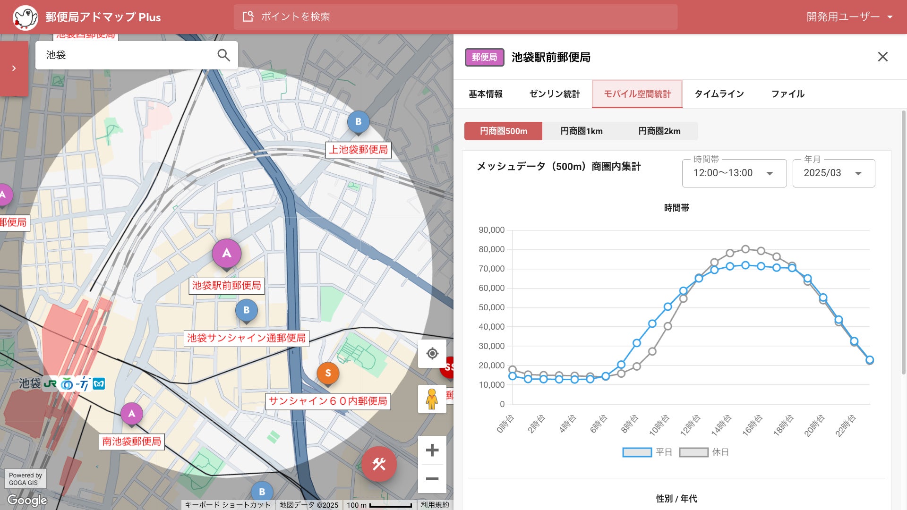Switch to the ゼンリン統計 tab
This screenshot has height=510, width=907.
pos(555,94)
